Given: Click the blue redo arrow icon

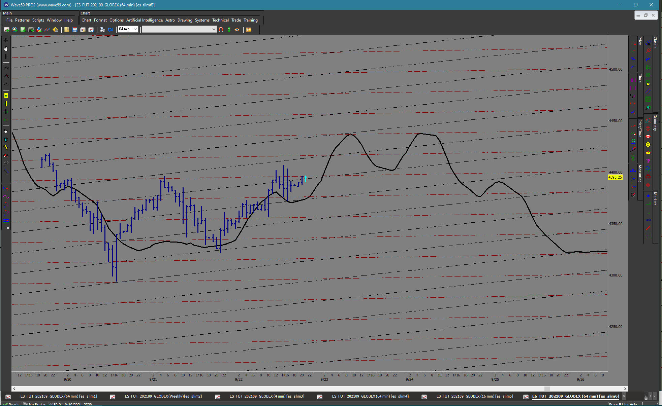Looking at the screenshot, I should (x=111, y=30).
